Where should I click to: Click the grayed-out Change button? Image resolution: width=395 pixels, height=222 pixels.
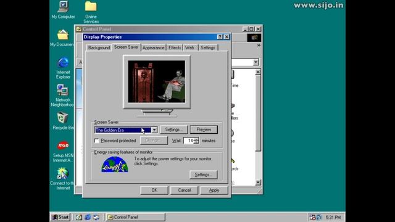click(154, 140)
